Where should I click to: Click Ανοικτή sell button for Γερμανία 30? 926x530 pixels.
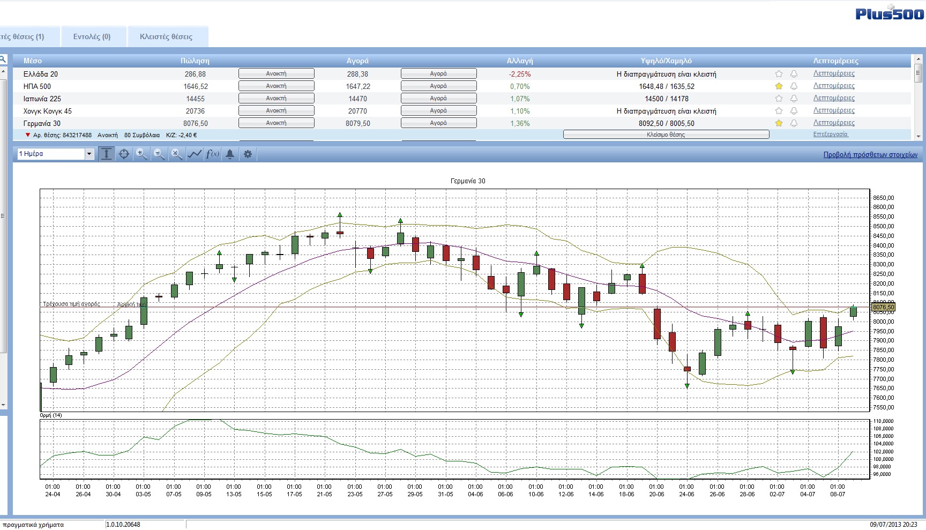(x=276, y=123)
